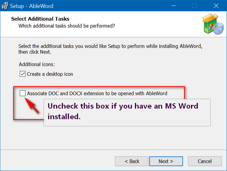Click 'Which additional tasks should be performed?' subtitle
Viewport: 227px width, 171px height.
pyautogui.click(x=67, y=26)
